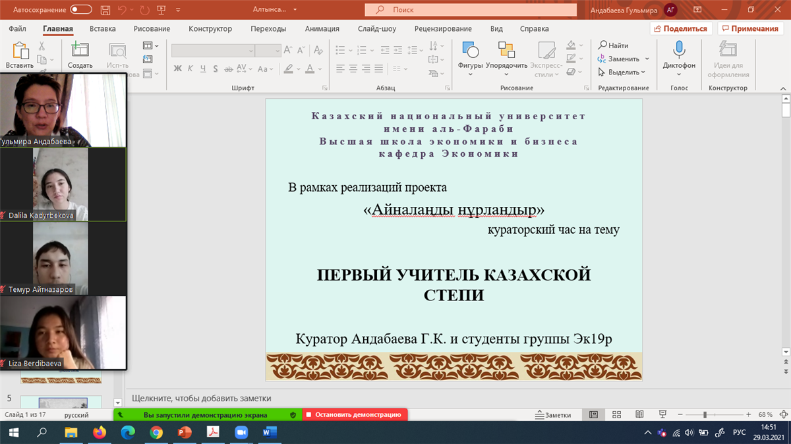791x444 pixels.
Task: Click Create new slide (Создать) icon
Action: coord(80,51)
